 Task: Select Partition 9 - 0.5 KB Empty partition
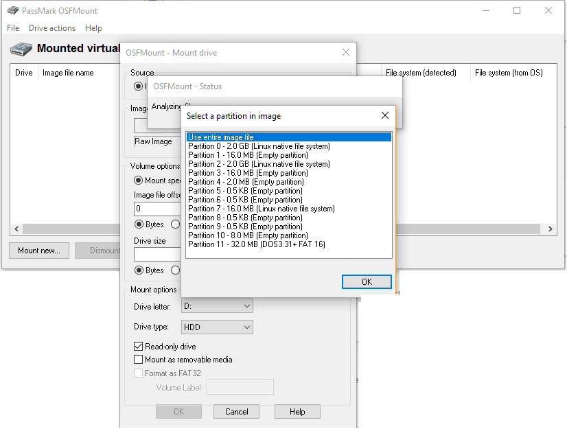[x=289, y=227]
